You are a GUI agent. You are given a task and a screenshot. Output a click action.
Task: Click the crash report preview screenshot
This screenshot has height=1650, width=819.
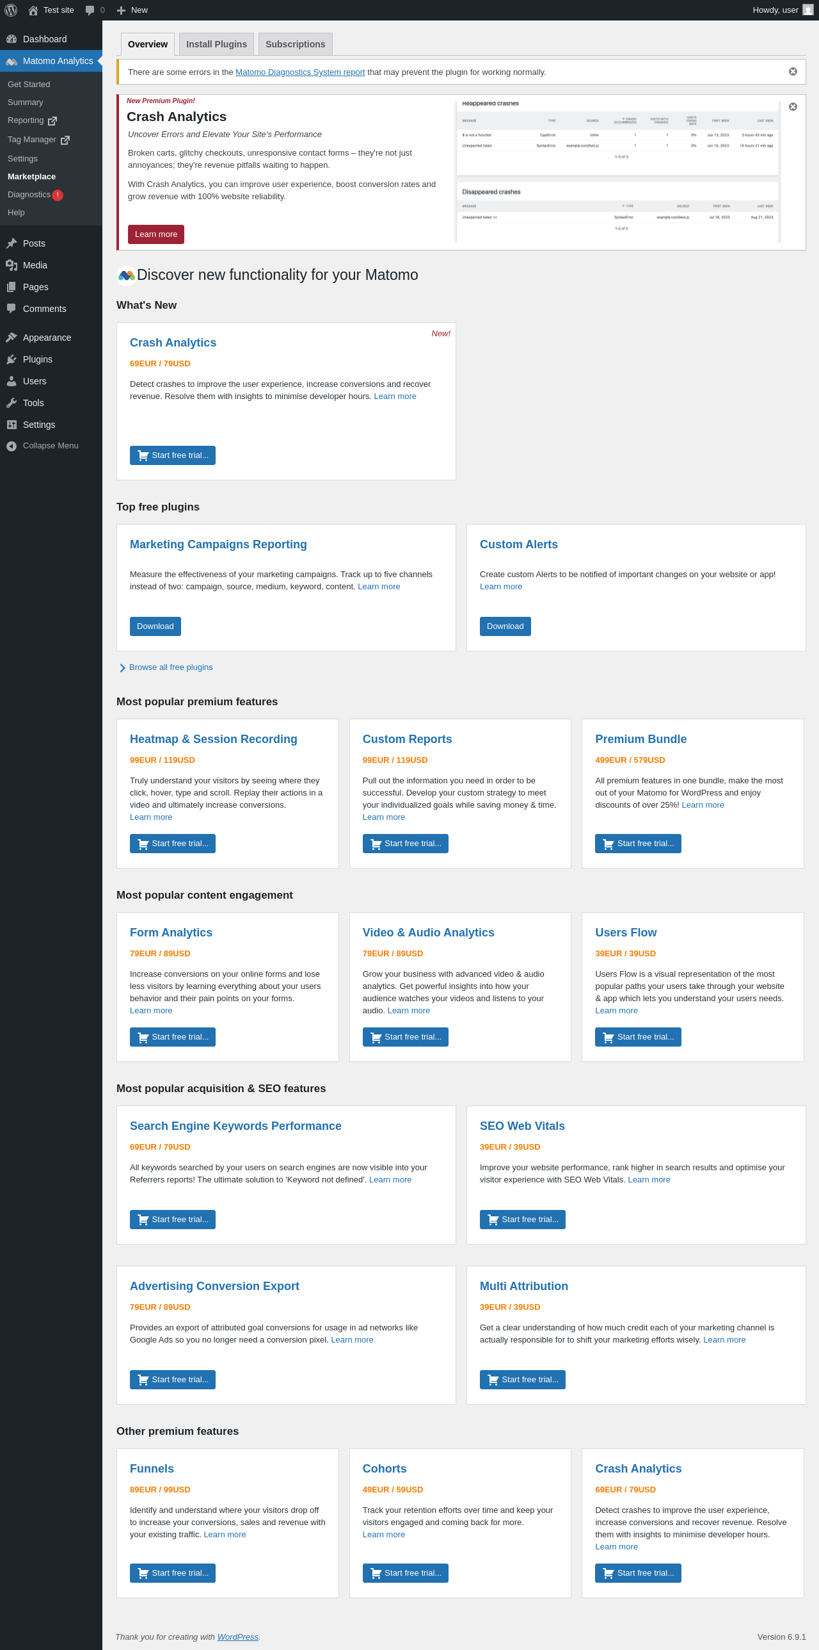(x=617, y=172)
